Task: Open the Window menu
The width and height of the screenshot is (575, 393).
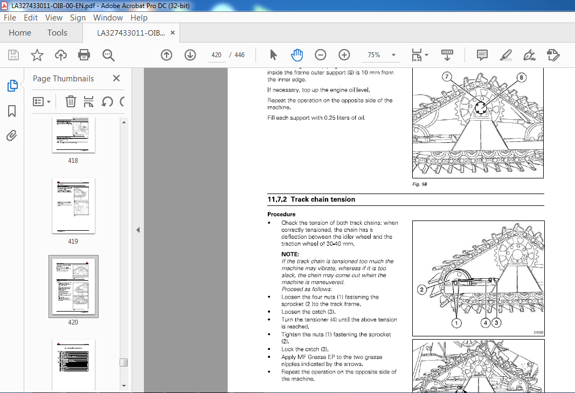Action: pos(108,18)
